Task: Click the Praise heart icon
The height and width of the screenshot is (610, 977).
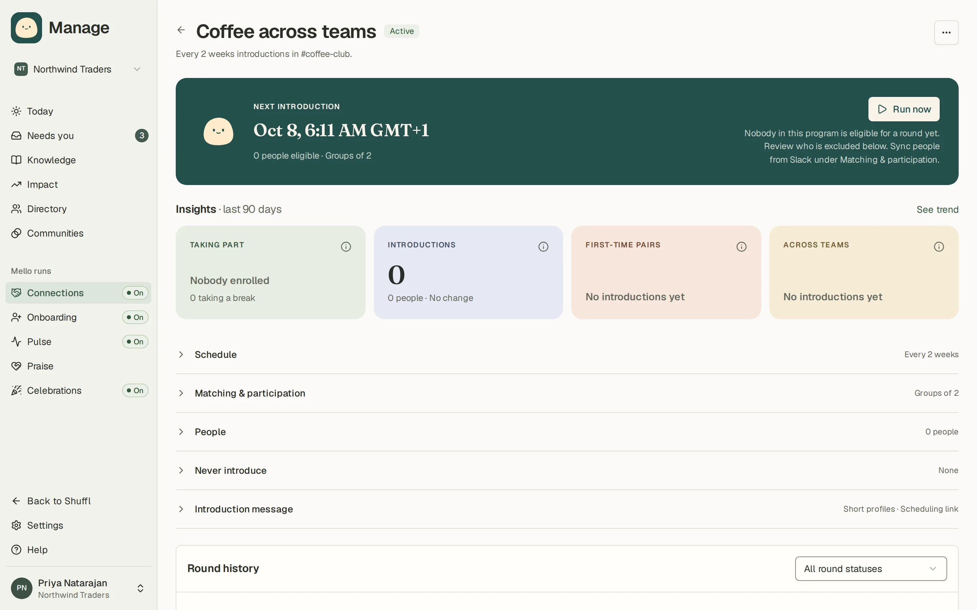Action: pyautogui.click(x=16, y=366)
